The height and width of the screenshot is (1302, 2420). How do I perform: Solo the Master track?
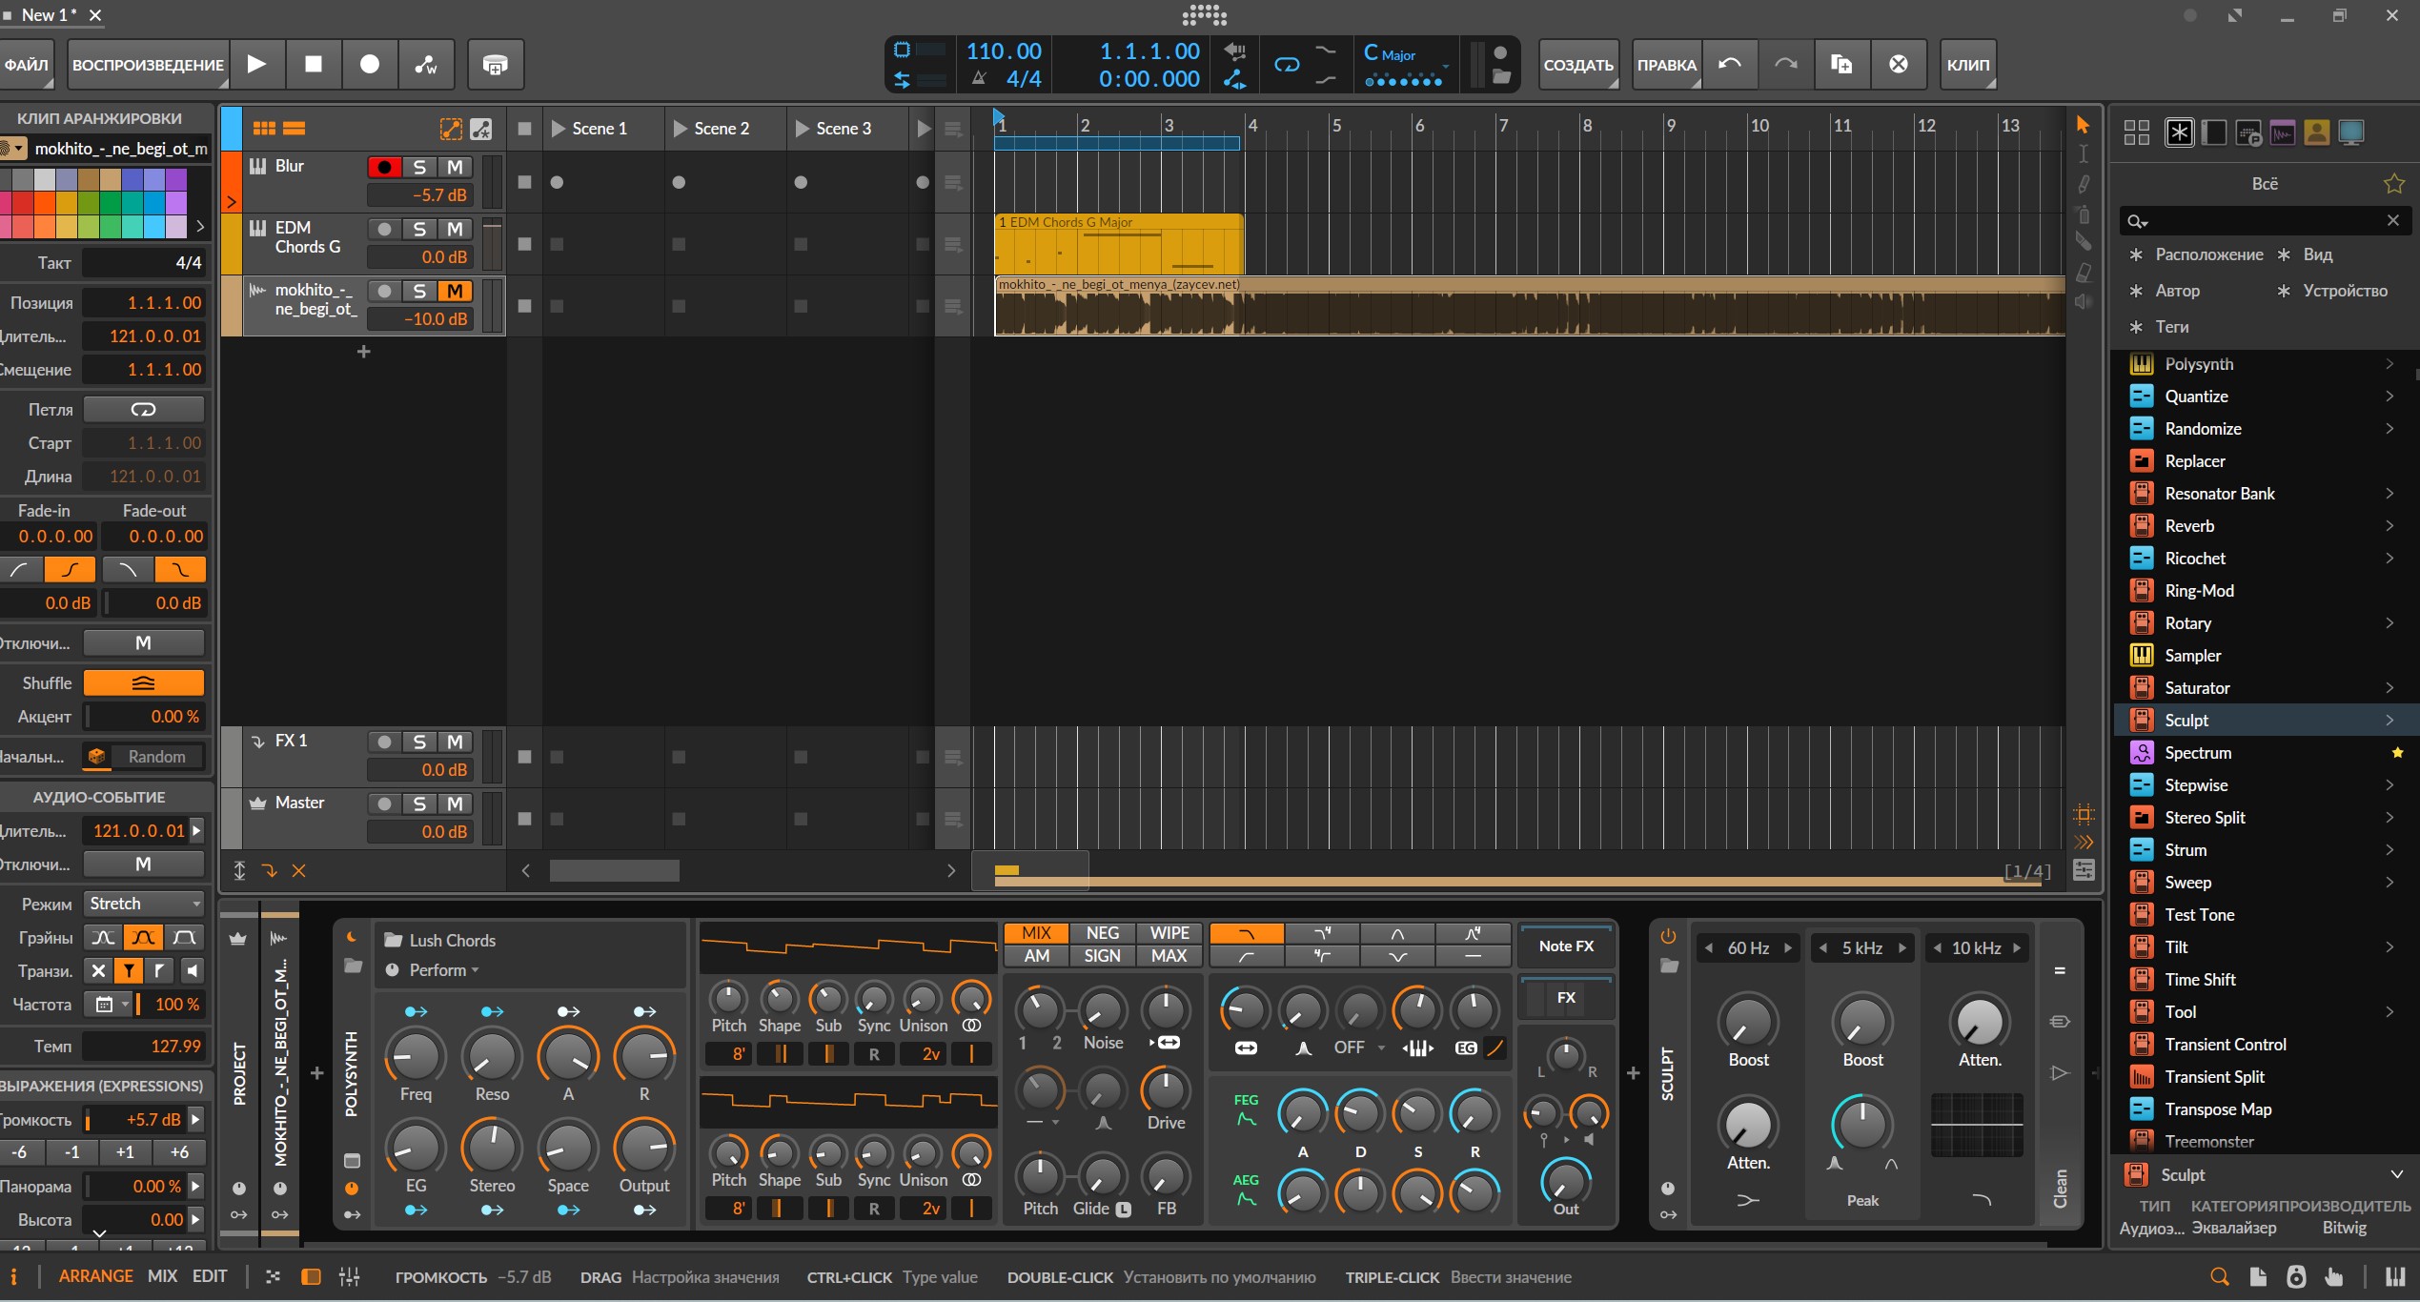click(419, 804)
